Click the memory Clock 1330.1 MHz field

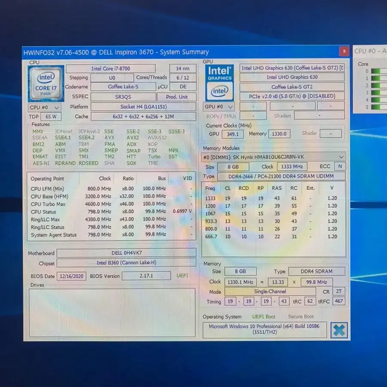click(x=240, y=282)
